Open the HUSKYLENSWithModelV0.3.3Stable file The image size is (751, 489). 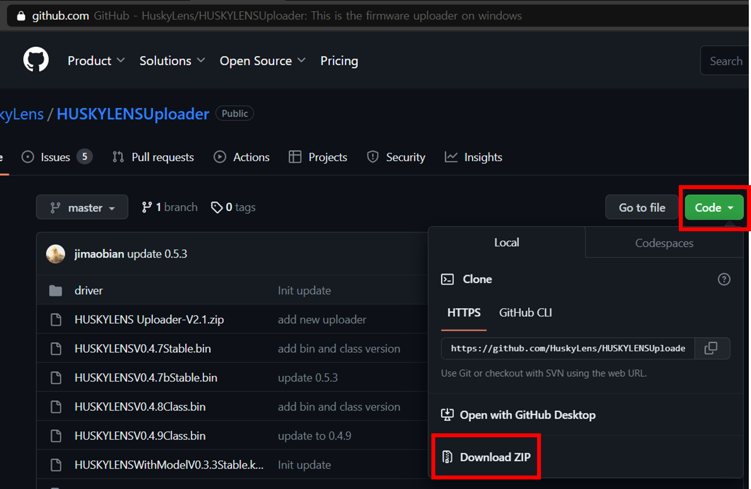click(169, 465)
